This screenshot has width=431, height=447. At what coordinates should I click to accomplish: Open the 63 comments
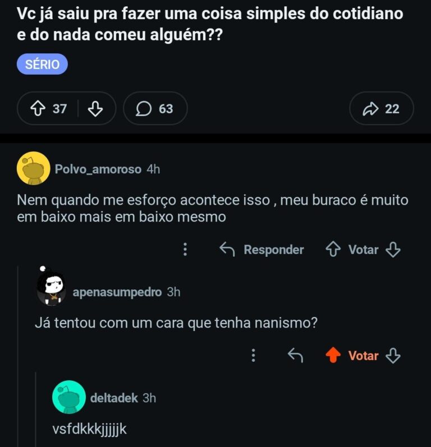155,108
